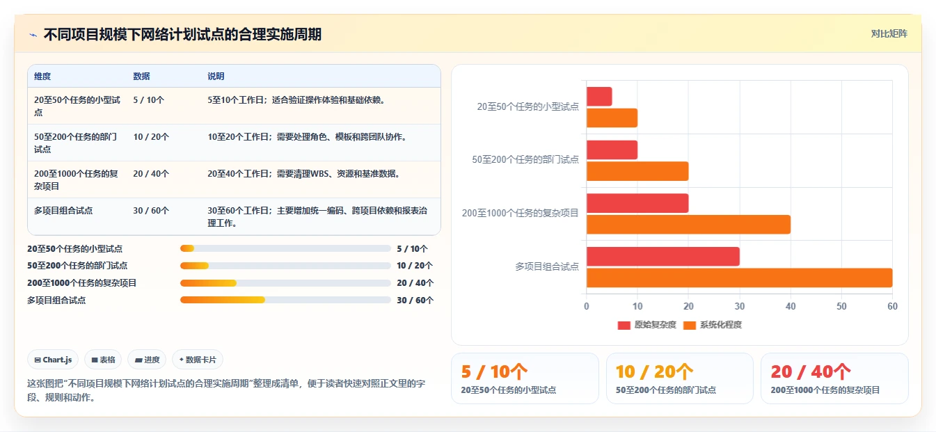Click description starting with 30至60个工作日
936x432 pixels.
317,216
